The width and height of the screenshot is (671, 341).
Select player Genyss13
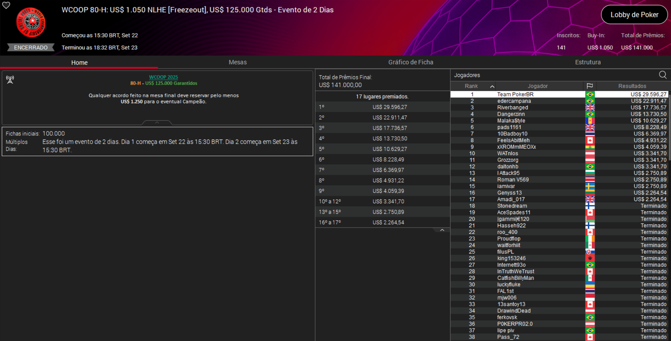(x=559, y=193)
